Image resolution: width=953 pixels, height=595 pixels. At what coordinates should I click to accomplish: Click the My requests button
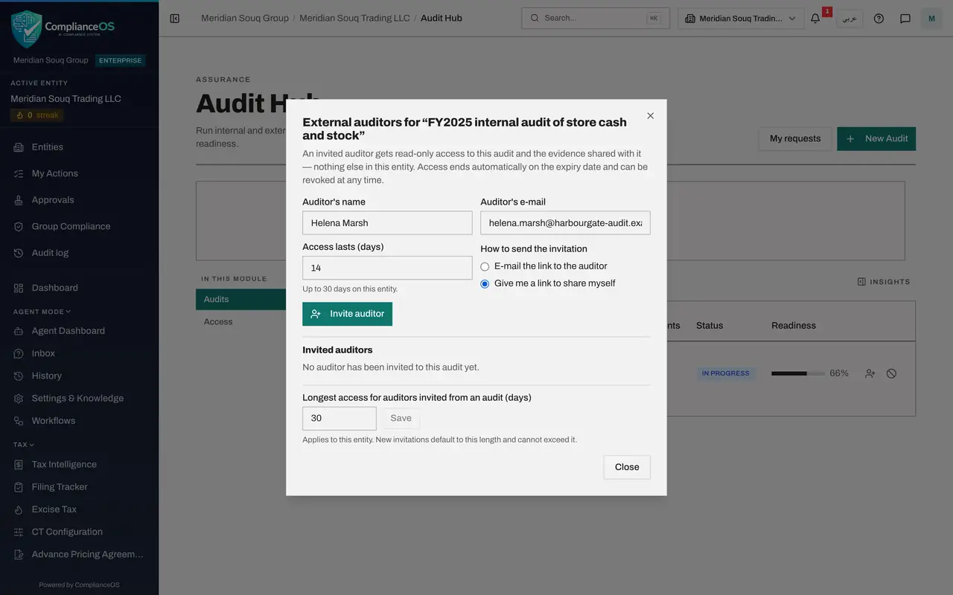click(x=795, y=138)
